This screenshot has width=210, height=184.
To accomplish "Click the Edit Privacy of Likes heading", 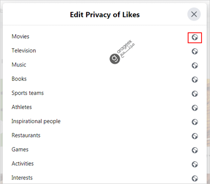I will click(x=105, y=14).
